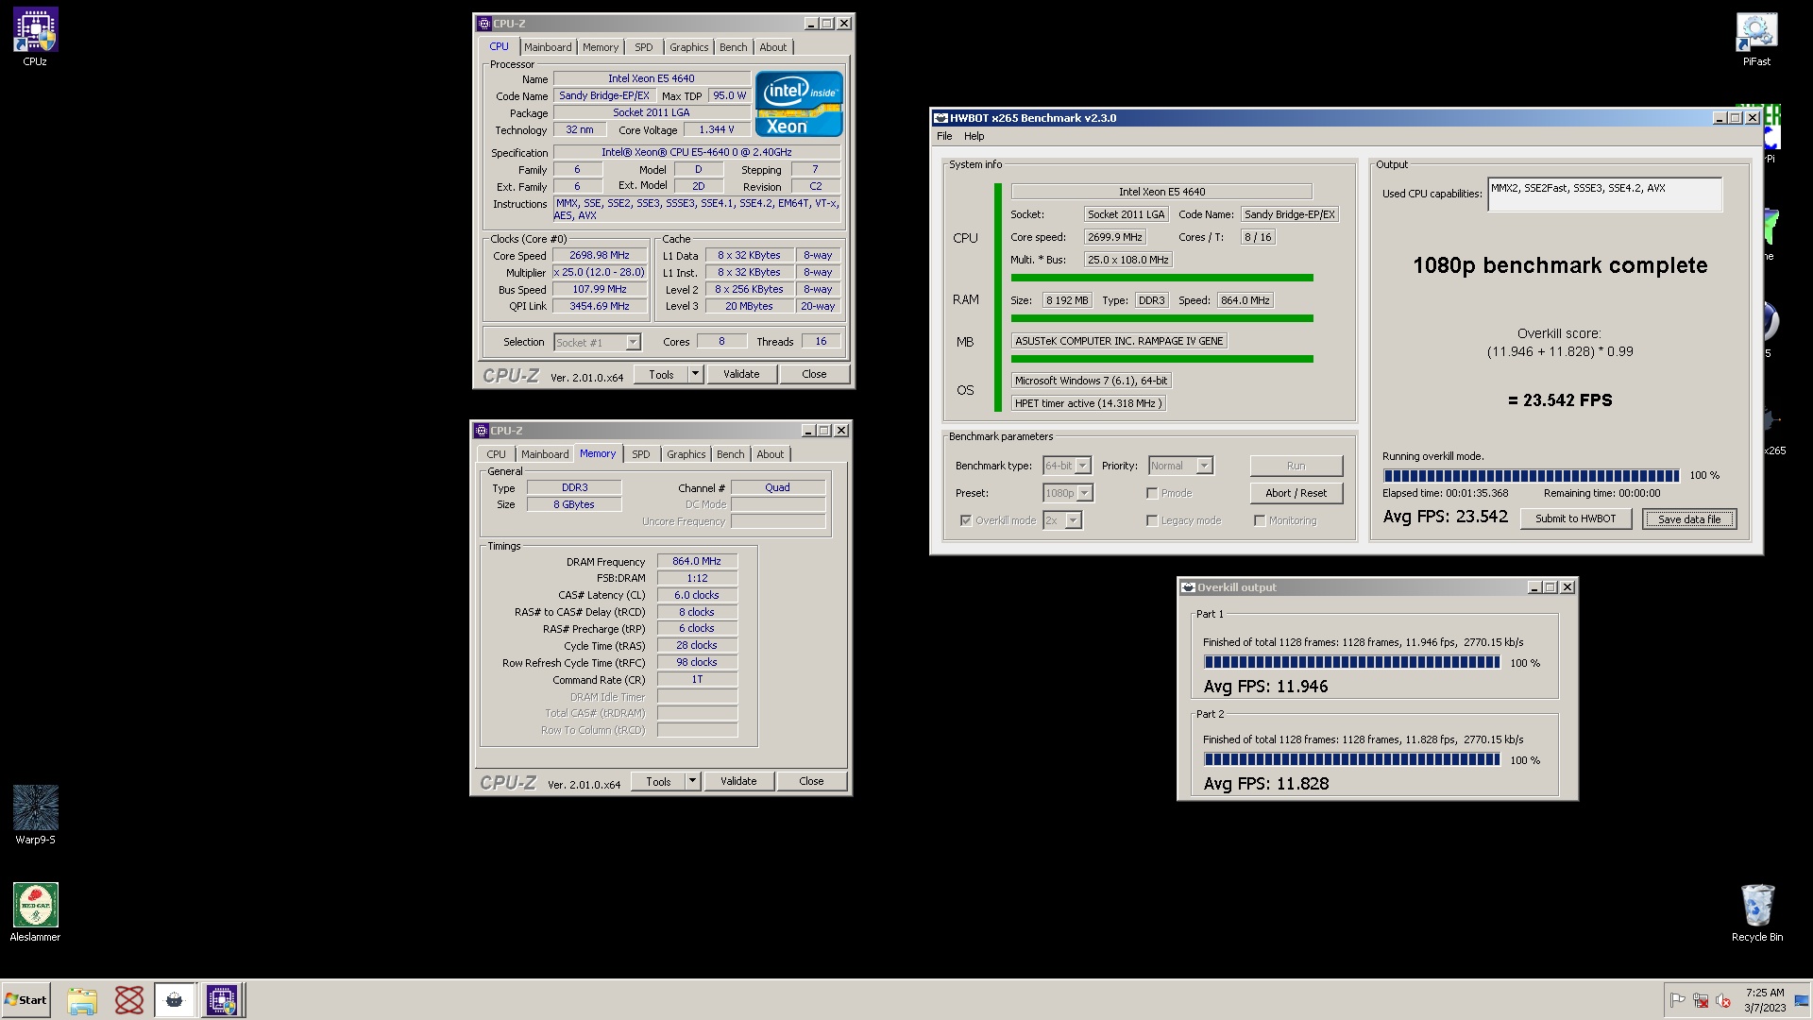Screen dimensions: 1813x1020
Task: Open the Aleslammer desktop icon
Action: pos(35,912)
